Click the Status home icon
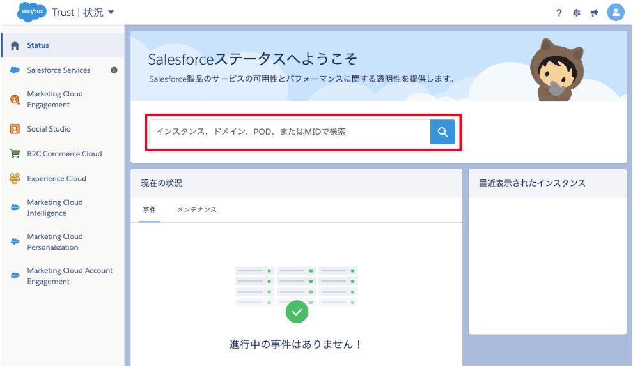This screenshot has height=366, width=633. 15,45
